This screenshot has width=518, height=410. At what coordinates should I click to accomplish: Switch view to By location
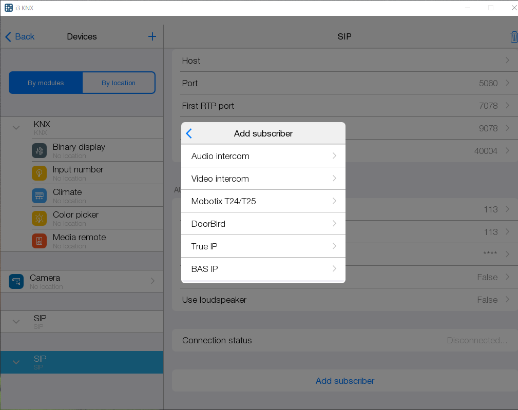tap(119, 83)
